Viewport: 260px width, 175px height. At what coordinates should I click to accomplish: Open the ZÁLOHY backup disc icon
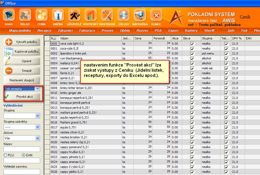point(123,15)
